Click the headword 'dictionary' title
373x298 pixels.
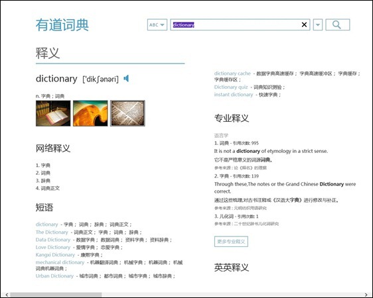56,79
